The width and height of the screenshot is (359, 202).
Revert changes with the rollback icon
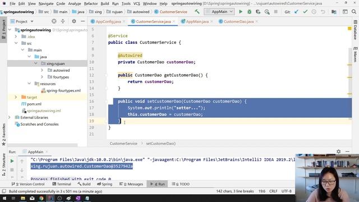pos(323,12)
